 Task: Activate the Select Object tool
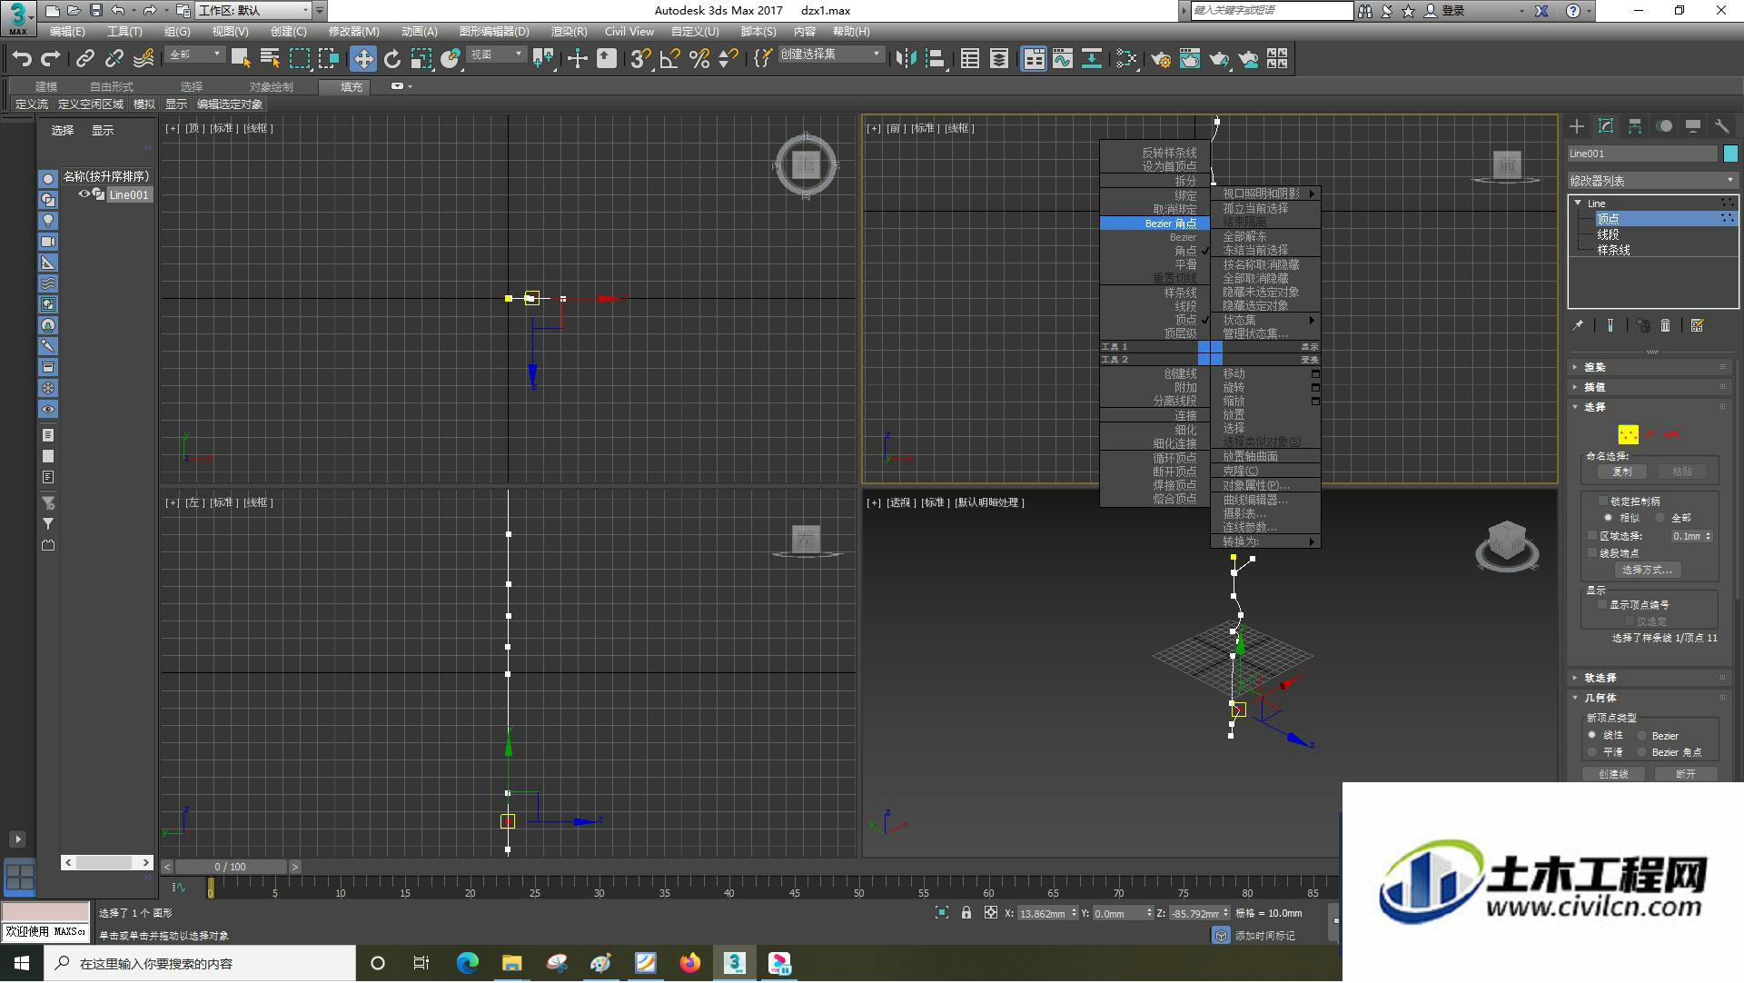click(x=241, y=59)
